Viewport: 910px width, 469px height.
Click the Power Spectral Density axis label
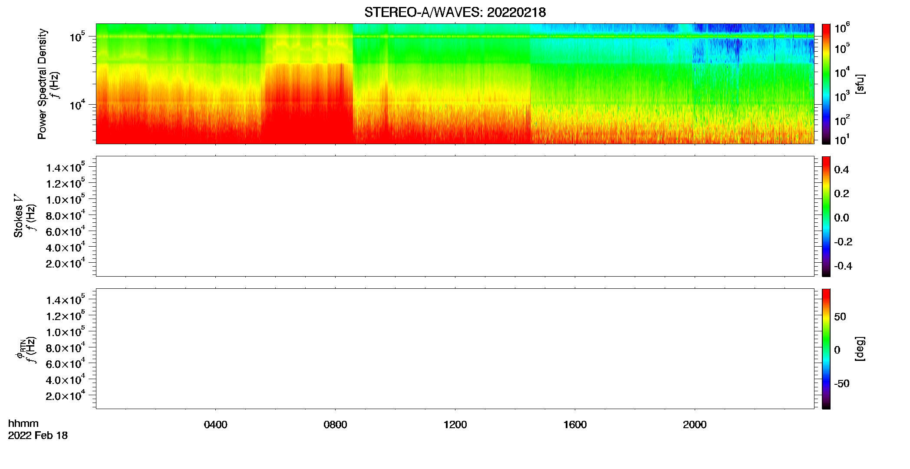[42, 84]
